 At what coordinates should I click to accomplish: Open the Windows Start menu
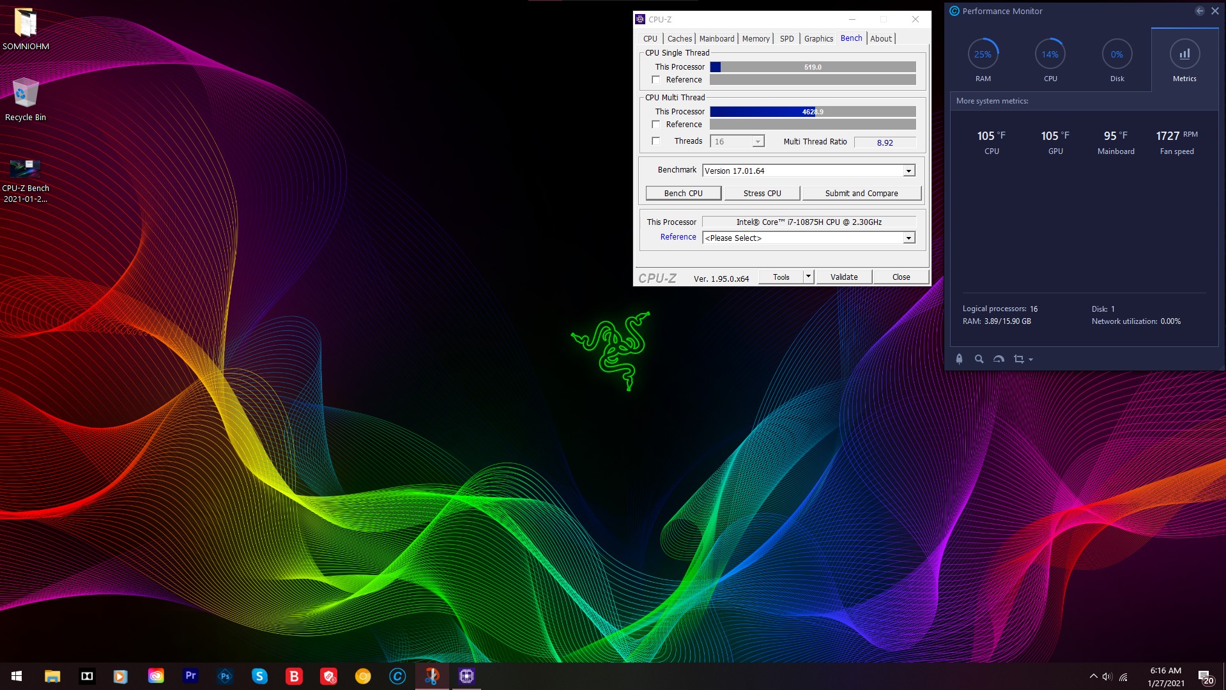(x=17, y=676)
